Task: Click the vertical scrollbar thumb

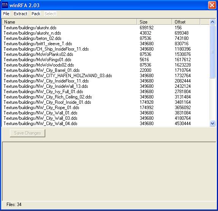Action: [x=212, y=52]
